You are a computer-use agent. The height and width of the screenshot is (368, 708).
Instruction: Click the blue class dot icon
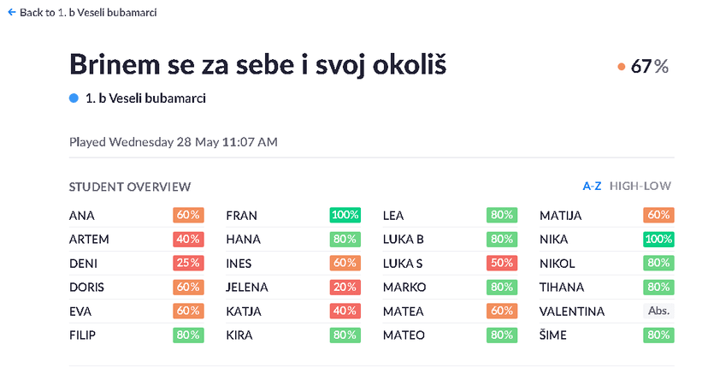coord(74,98)
